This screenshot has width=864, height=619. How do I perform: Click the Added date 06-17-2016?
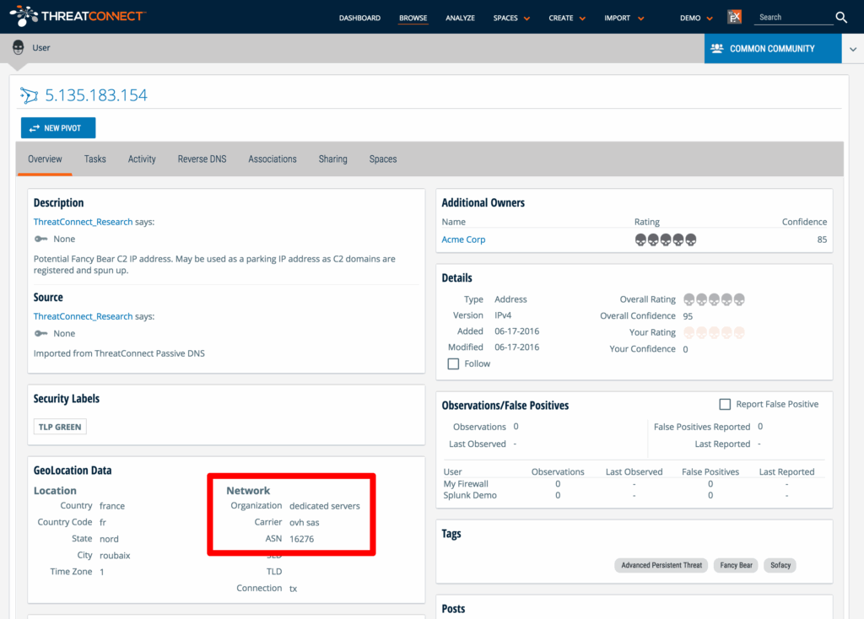click(517, 331)
